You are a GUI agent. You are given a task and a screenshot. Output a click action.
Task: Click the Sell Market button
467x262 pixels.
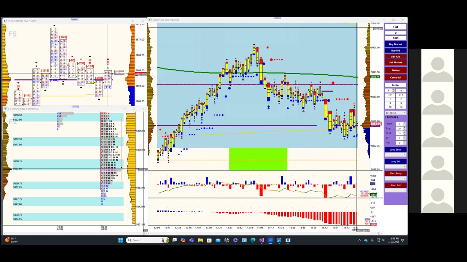click(395, 62)
